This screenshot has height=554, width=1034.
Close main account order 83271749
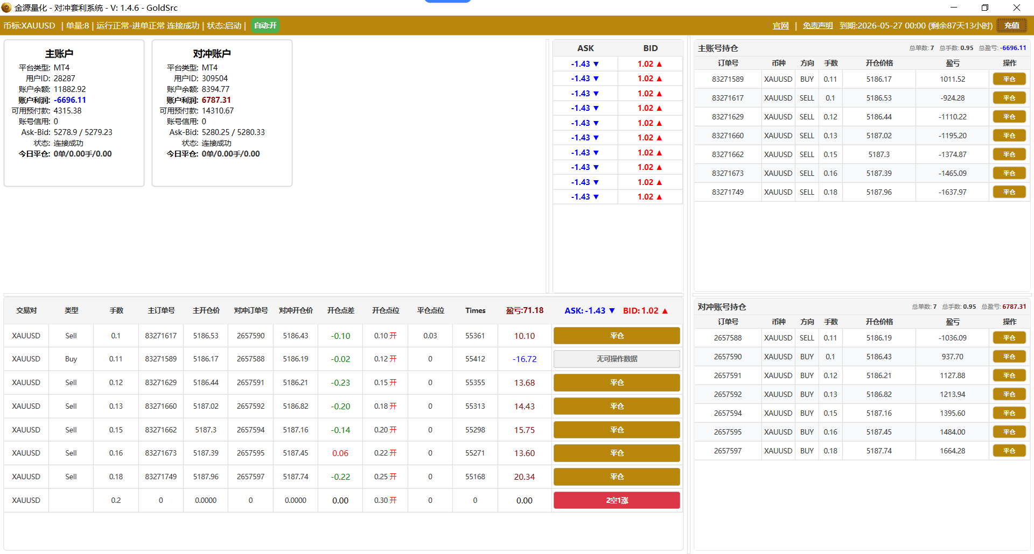[1009, 192]
